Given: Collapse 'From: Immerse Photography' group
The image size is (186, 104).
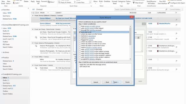Looking at the screenshot, I should click(x=33, y=43).
